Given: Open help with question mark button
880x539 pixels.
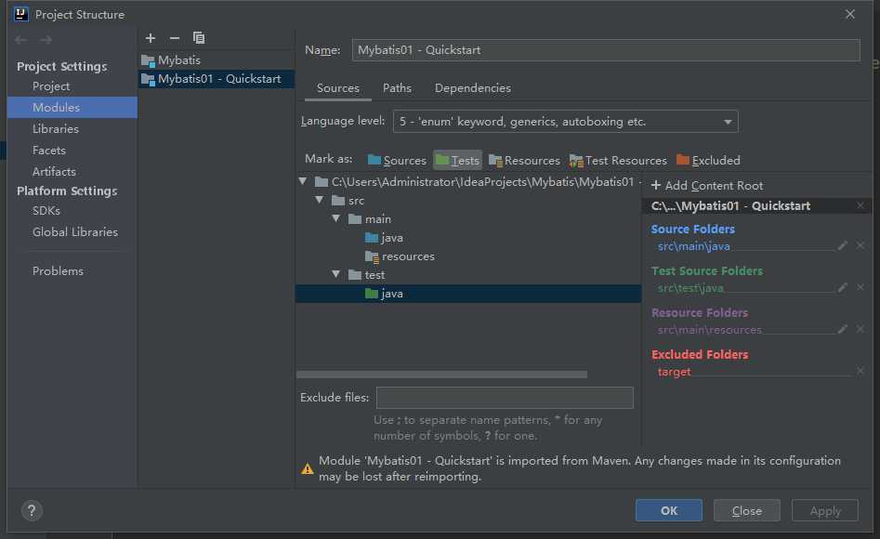Looking at the screenshot, I should click(32, 510).
